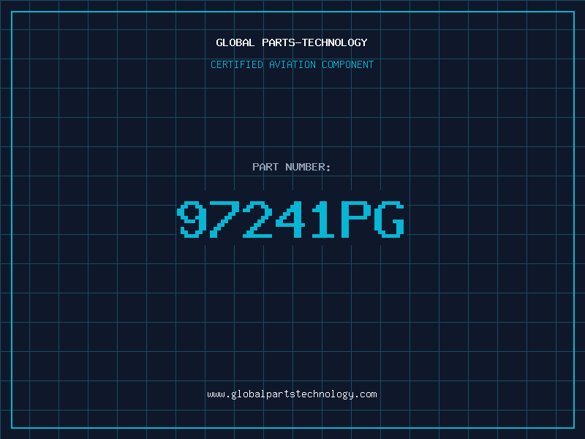Select the part number 97241PG
This screenshot has width=585, height=439.
(x=290, y=219)
